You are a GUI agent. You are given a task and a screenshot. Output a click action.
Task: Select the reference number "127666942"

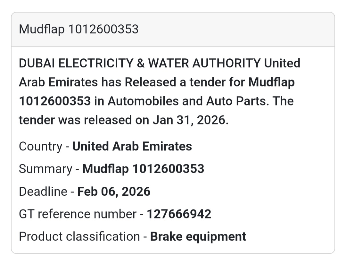pos(179,214)
